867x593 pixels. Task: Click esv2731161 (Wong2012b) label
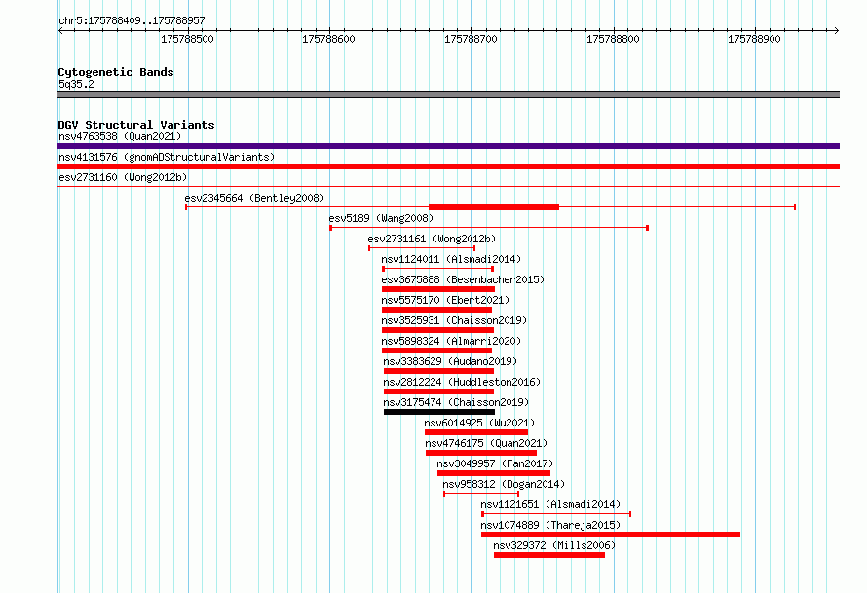click(x=432, y=239)
